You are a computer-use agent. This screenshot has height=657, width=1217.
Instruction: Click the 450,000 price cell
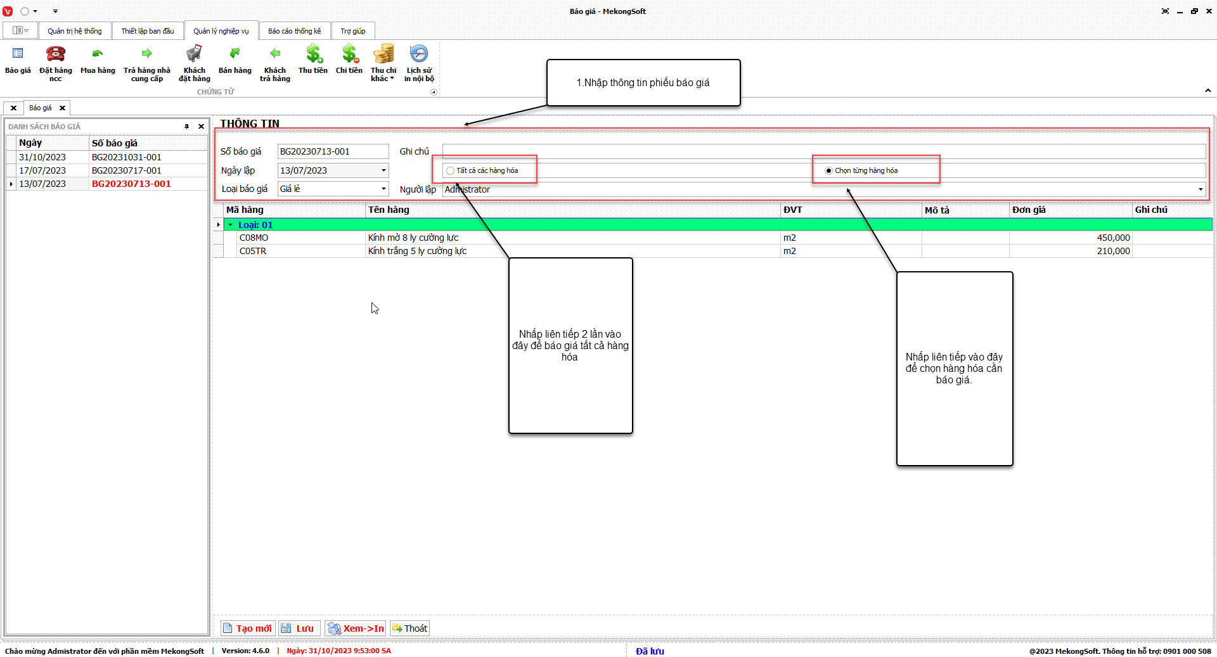point(1071,238)
